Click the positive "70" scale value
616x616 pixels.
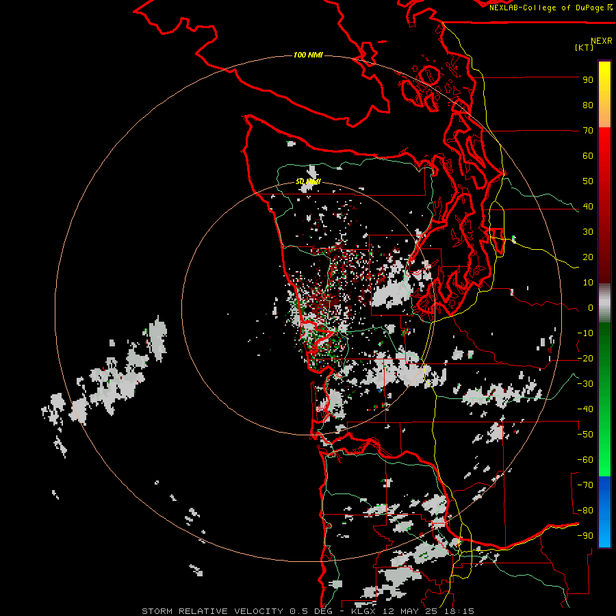click(x=588, y=131)
